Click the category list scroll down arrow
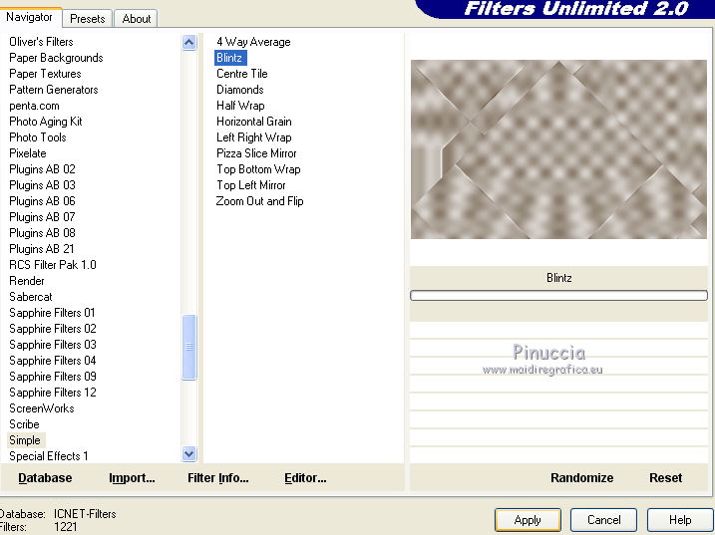This screenshot has width=715, height=535. (188, 453)
